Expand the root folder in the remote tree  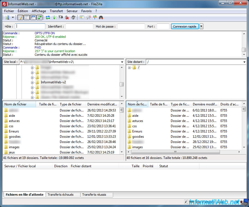click(x=129, y=67)
